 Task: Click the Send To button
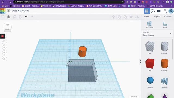click(x=167, y=17)
